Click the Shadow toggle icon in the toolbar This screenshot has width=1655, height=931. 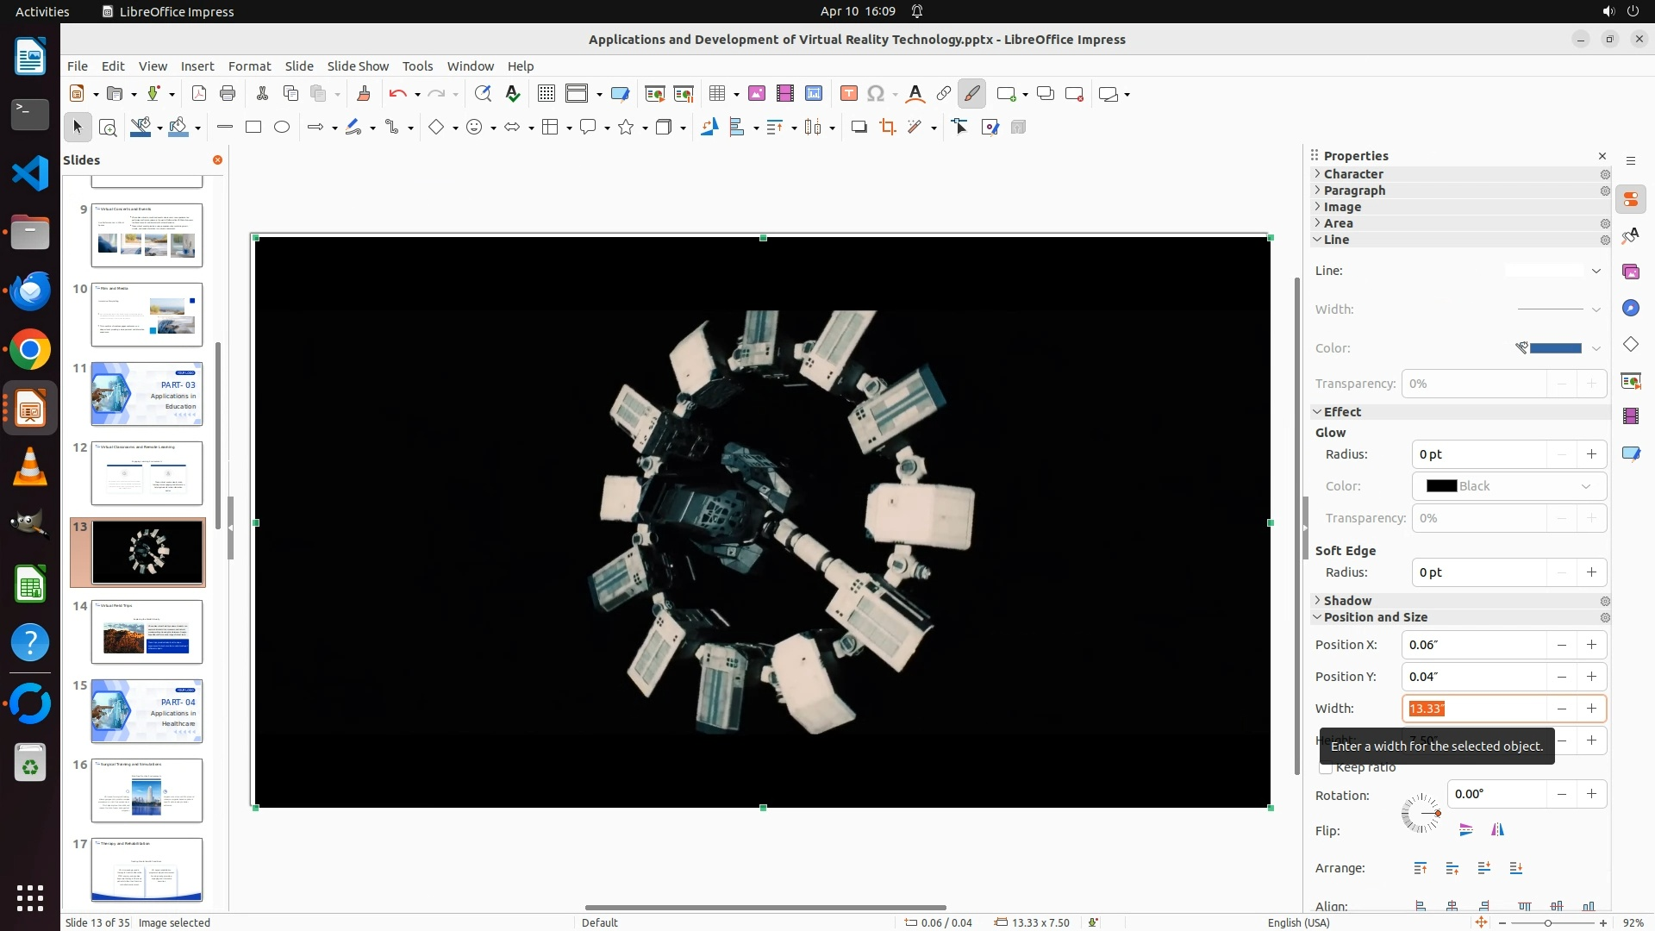click(x=859, y=128)
